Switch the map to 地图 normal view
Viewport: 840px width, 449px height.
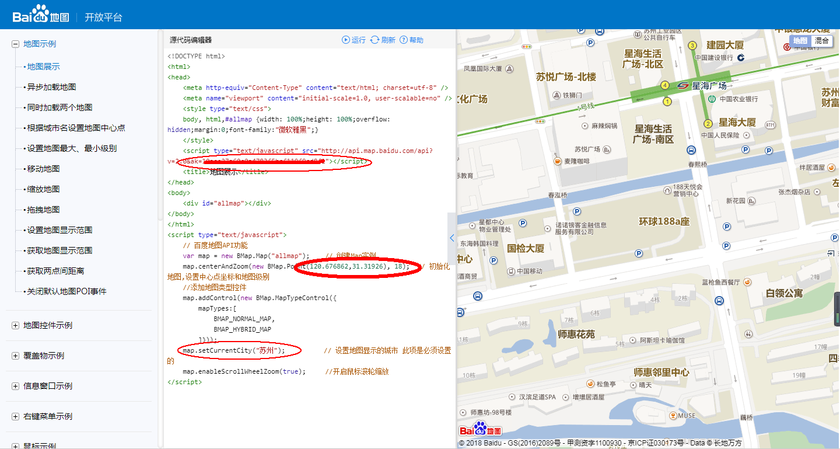pos(800,40)
